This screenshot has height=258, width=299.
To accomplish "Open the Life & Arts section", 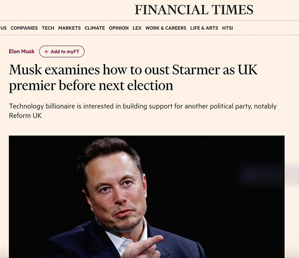I will point(204,28).
